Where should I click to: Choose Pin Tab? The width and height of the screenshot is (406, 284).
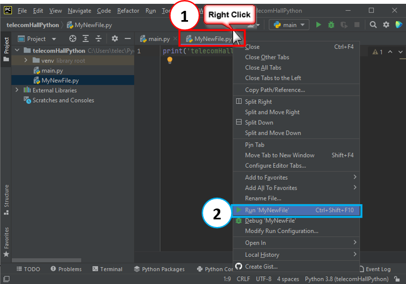(296, 145)
